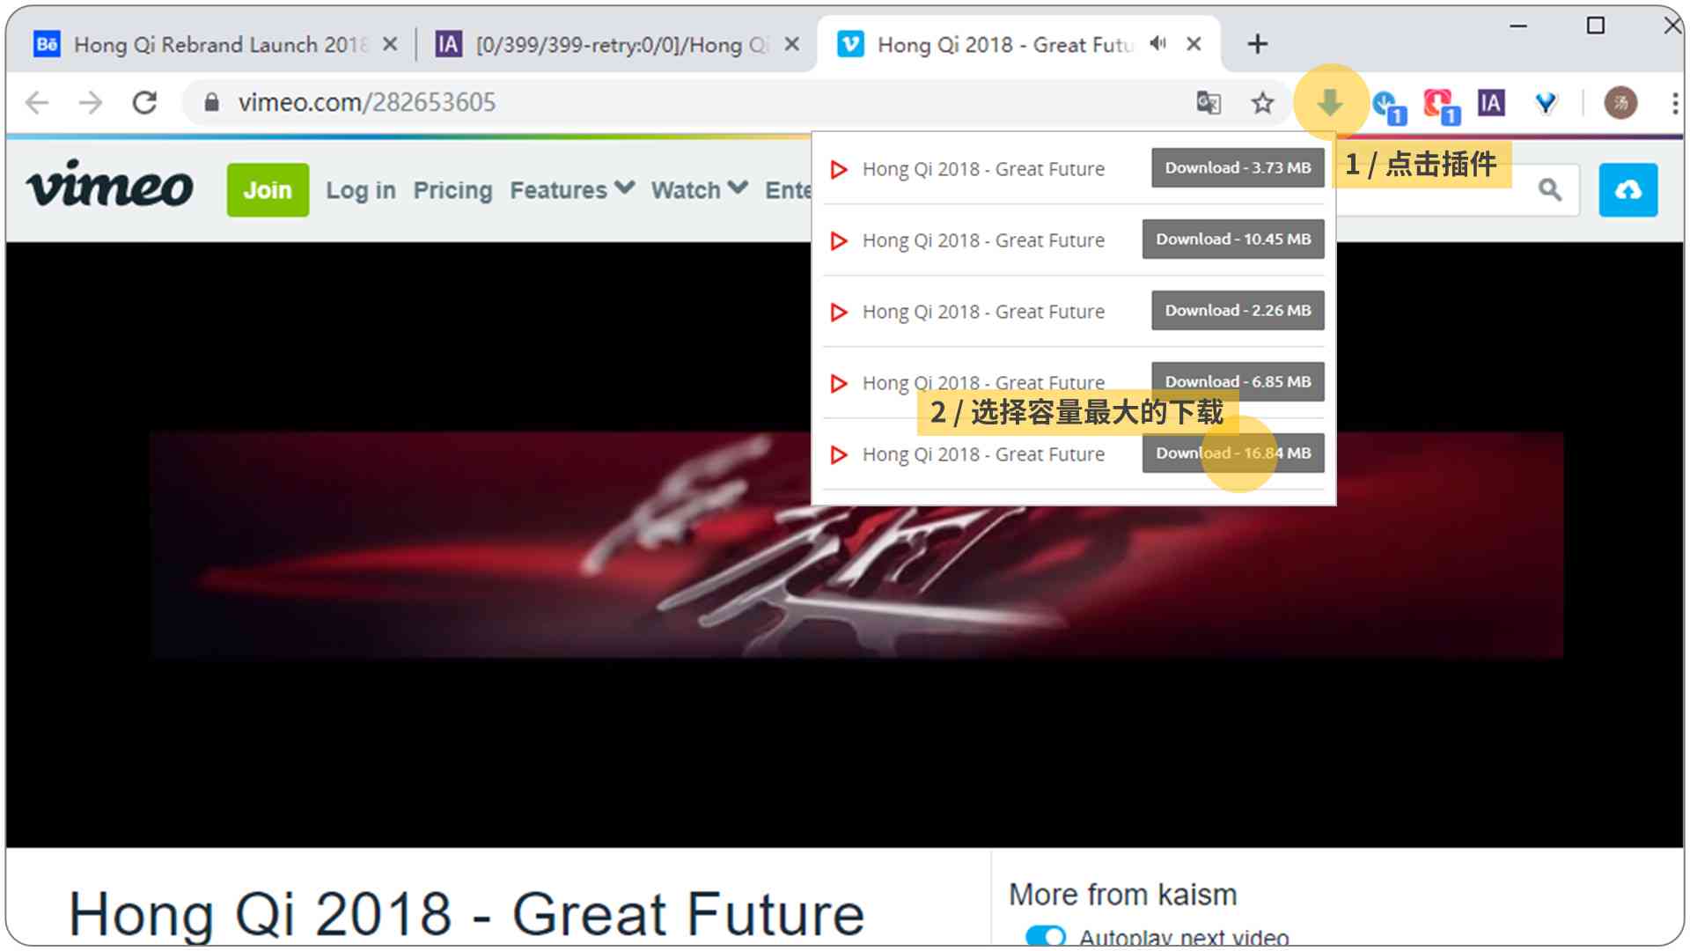This screenshot has height=951, width=1690.
Task: Click the Pricing menu item
Action: coord(454,189)
